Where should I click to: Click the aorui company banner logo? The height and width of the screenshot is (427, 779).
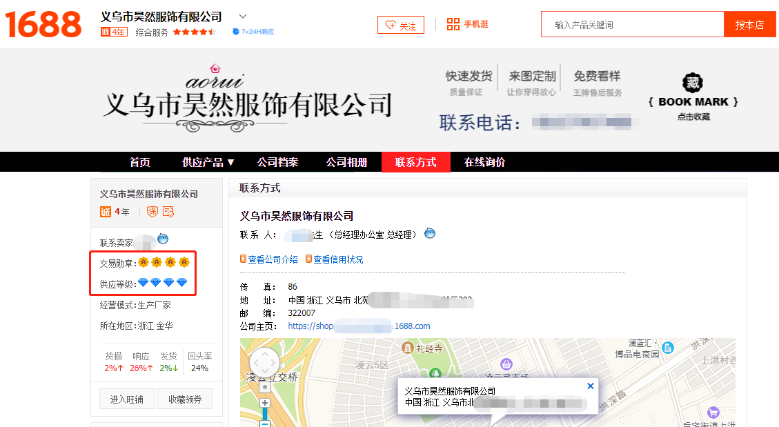click(248, 99)
